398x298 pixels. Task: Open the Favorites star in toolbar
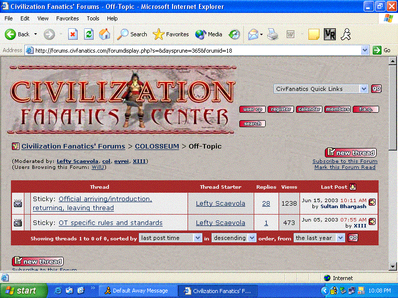coord(171,34)
